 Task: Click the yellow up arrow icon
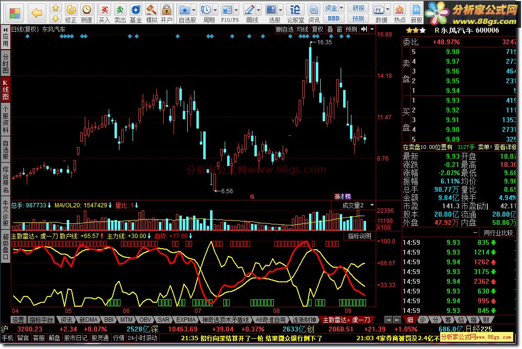tap(56, 7)
